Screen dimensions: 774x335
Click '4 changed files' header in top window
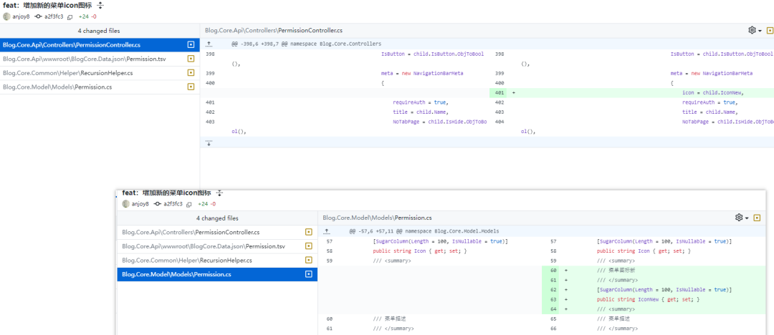pyautogui.click(x=99, y=31)
